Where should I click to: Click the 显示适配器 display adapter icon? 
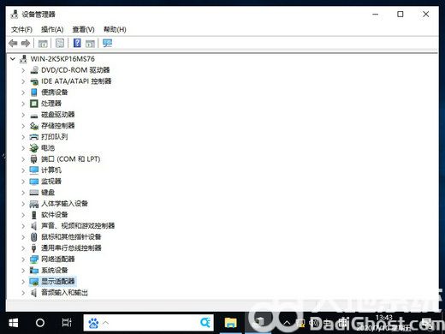click(34, 282)
